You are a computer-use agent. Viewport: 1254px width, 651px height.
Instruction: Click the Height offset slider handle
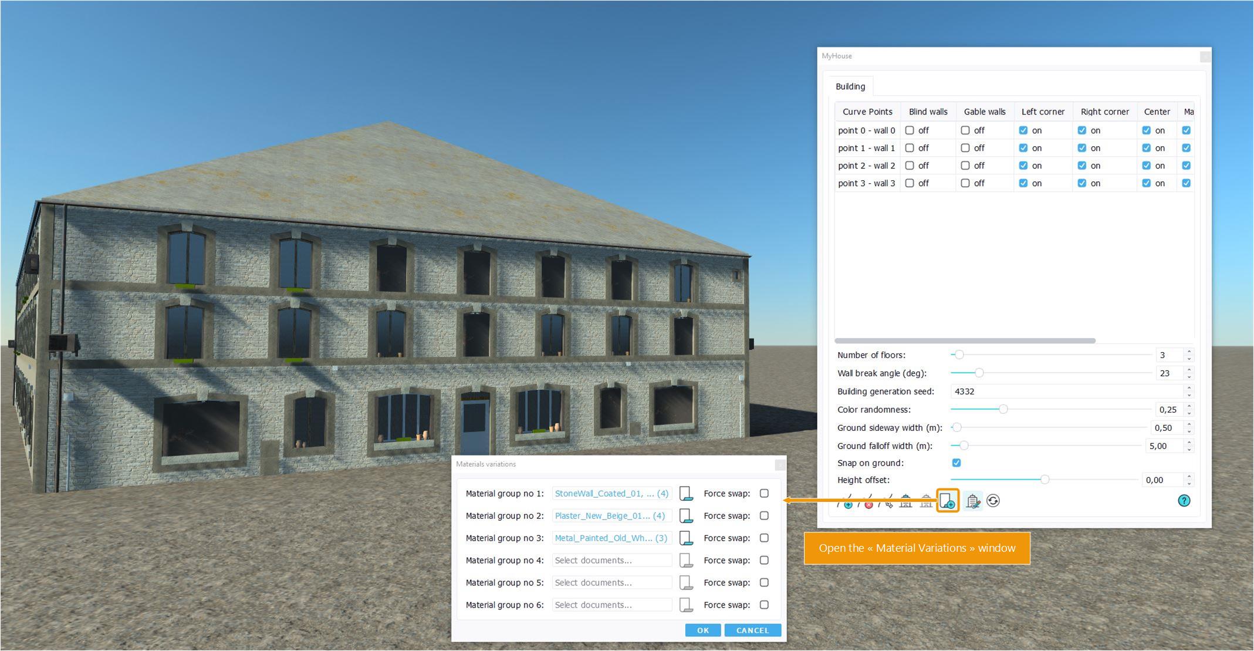(1045, 480)
